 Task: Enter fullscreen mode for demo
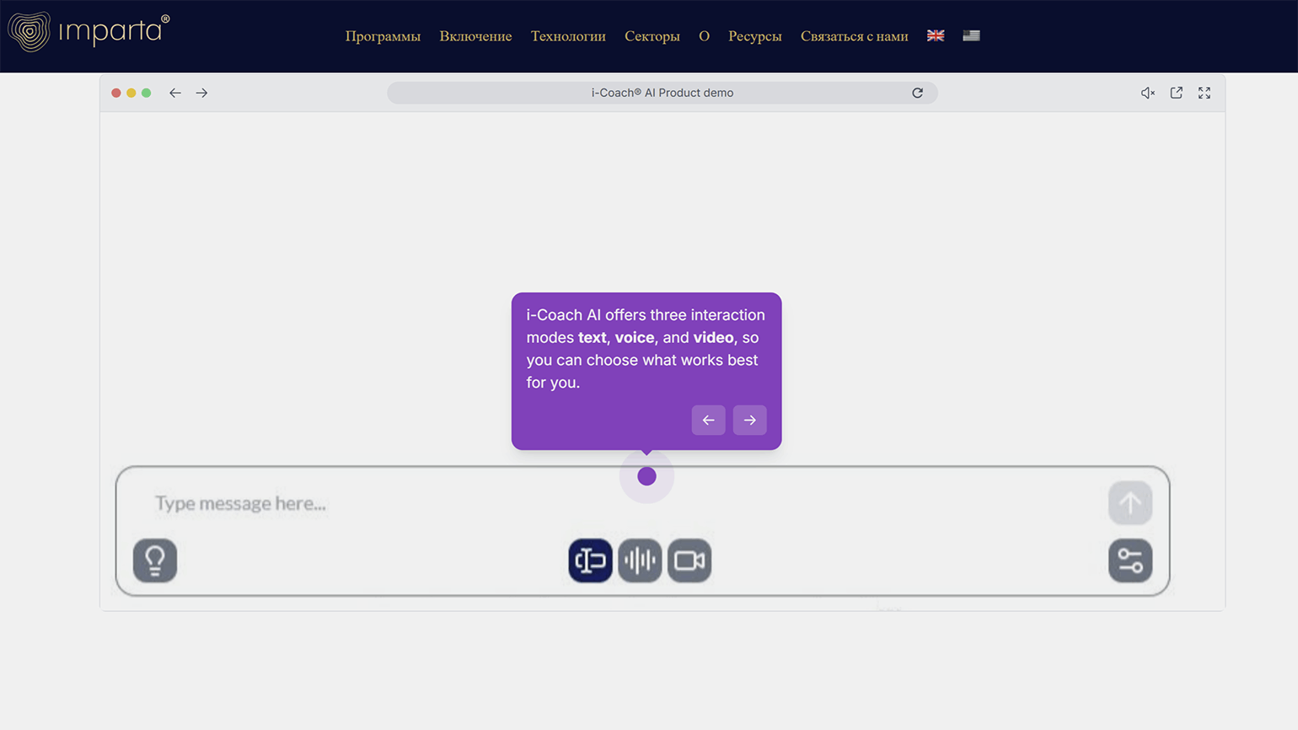[x=1204, y=93]
